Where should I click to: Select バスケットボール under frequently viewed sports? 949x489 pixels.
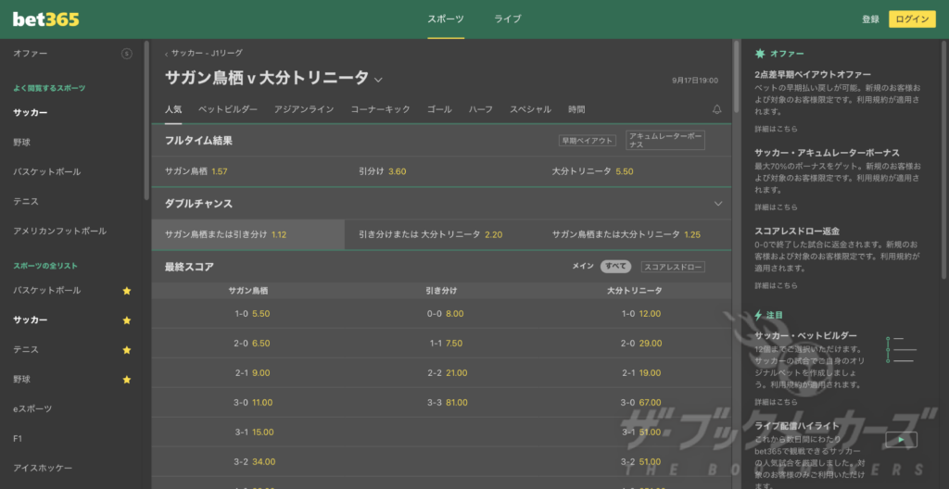[x=47, y=172]
